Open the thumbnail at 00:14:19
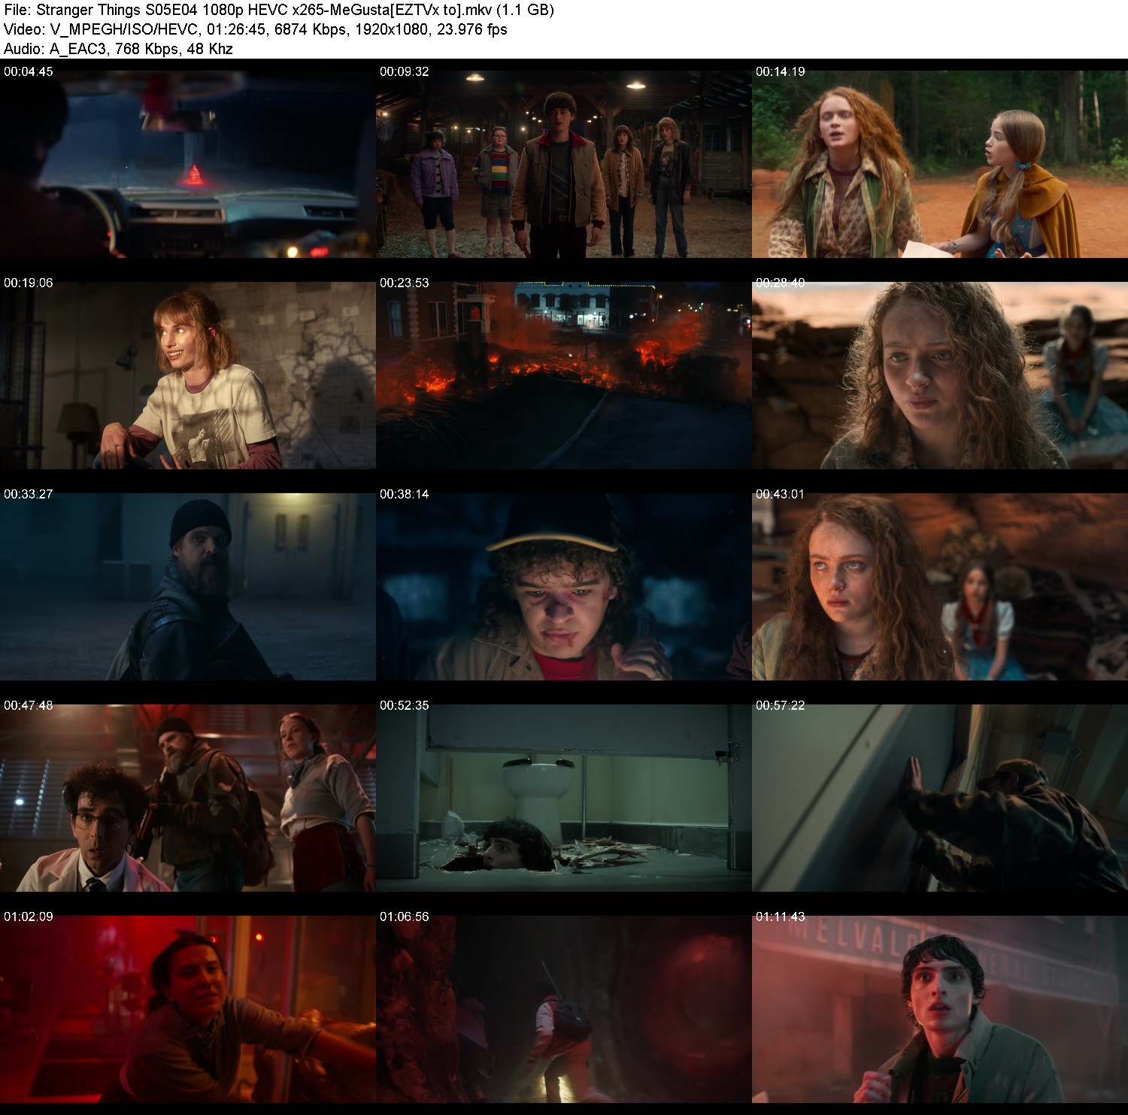This screenshot has width=1128, height=1115. (940, 164)
